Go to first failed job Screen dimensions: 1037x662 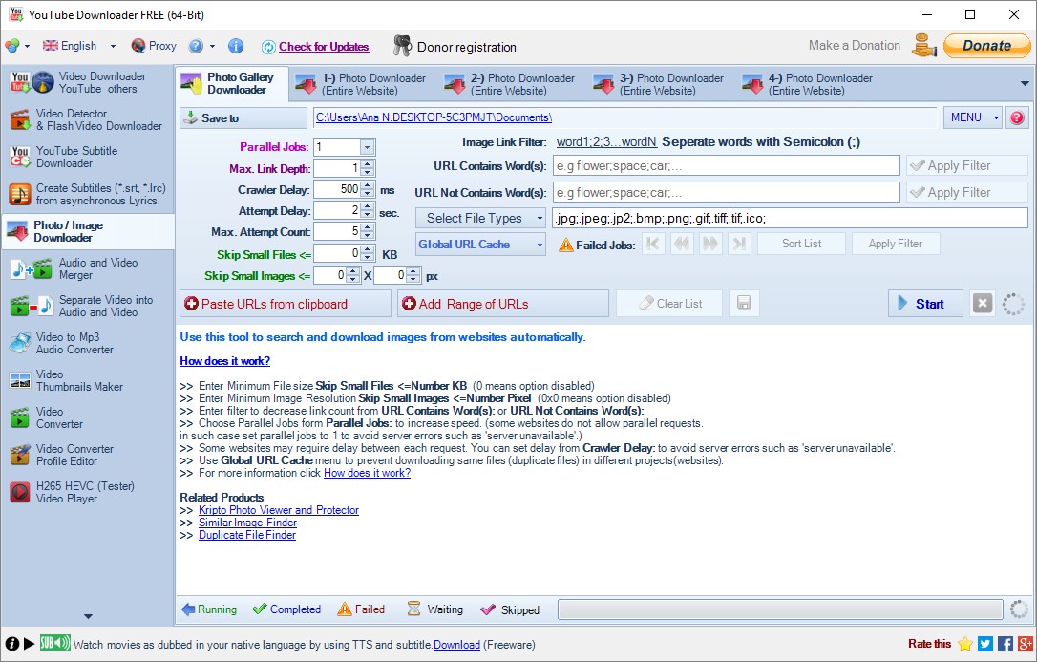(x=653, y=244)
